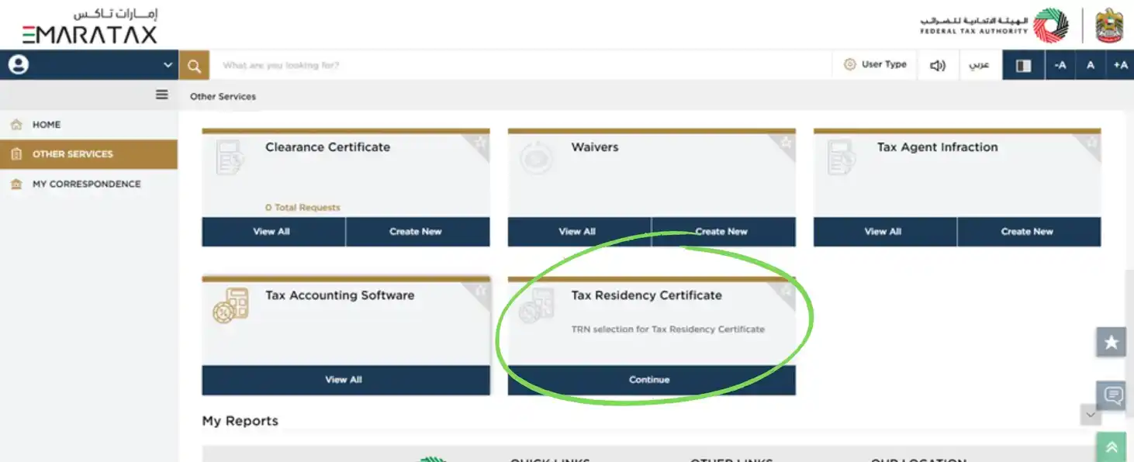Switch site language to عربي

pos(980,65)
